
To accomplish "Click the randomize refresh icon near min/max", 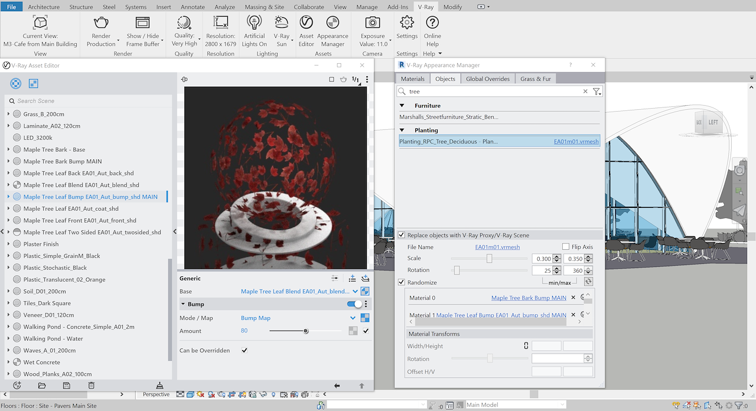I will 588,282.
